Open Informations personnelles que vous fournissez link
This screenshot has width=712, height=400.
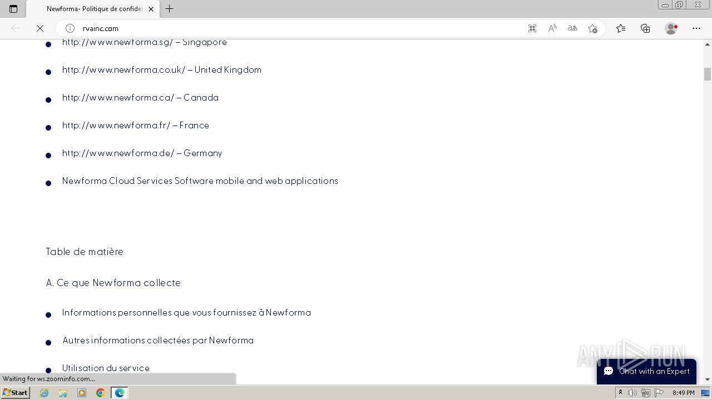point(186,313)
